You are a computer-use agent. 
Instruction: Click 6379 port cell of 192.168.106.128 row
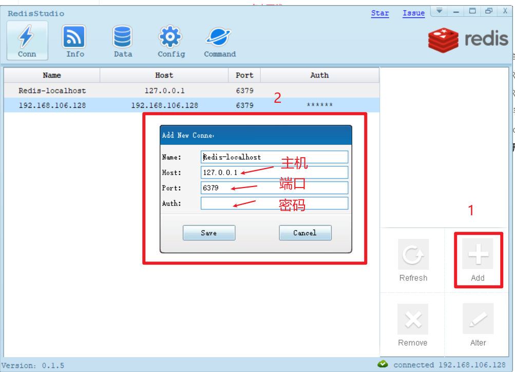click(x=245, y=105)
